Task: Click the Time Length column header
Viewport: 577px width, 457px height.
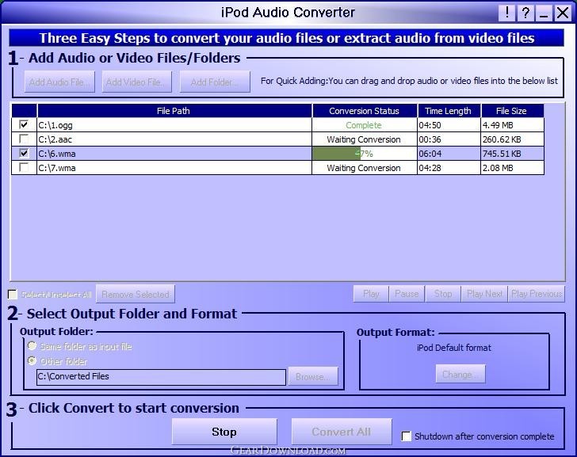Action: click(x=449, y=111)
